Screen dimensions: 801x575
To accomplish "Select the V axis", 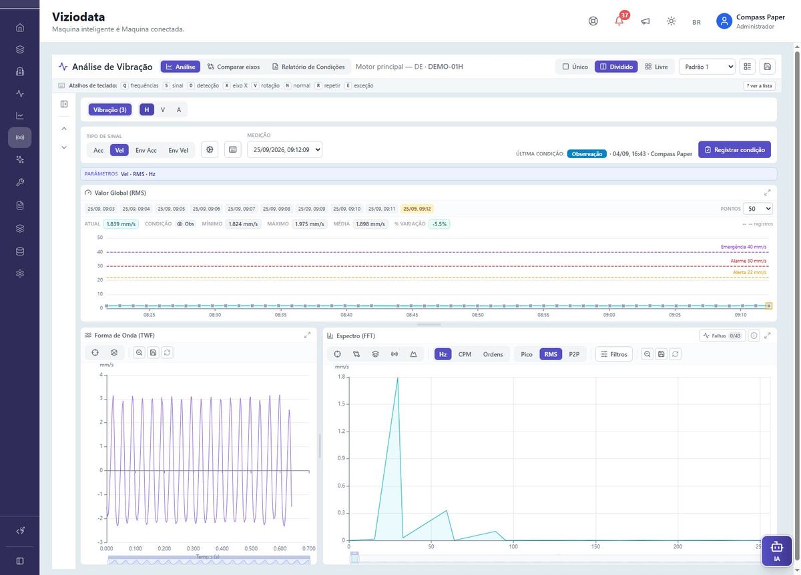I will click(163, 109).
